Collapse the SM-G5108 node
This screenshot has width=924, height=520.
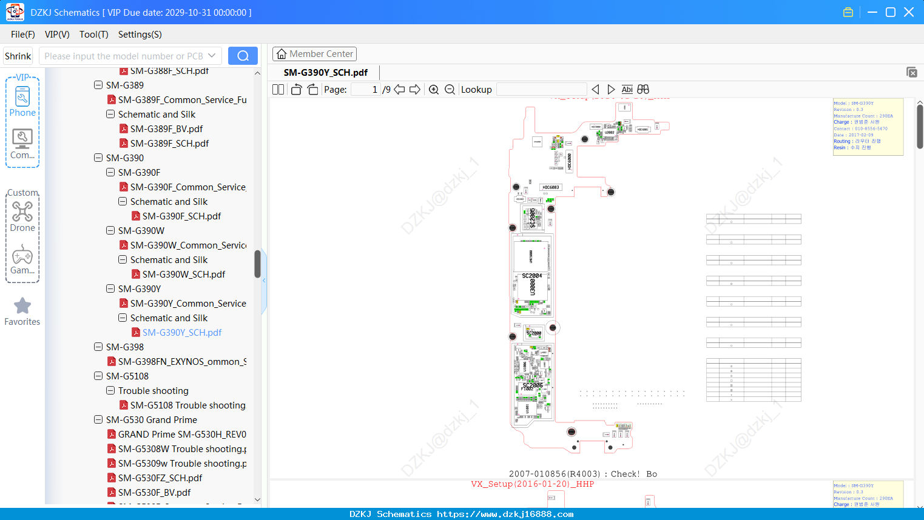pyautogui.click(x=98, y=376)
